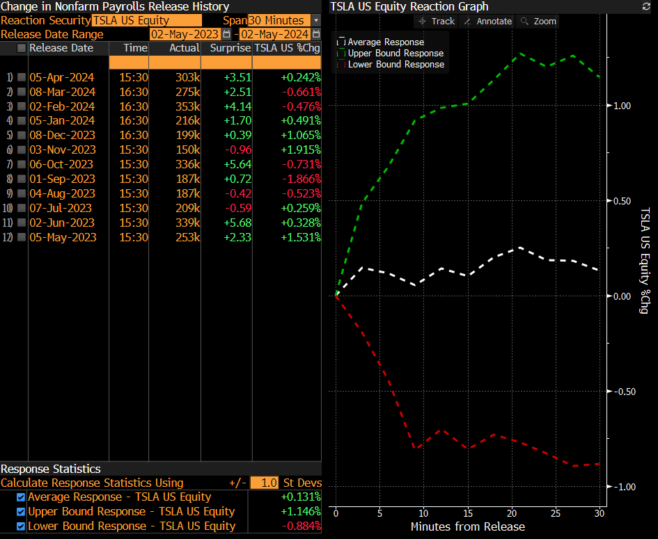The height and width of the screenshot is (539, 658).
Task: Click the Zoom button label
Action: (x=545, y=22)
